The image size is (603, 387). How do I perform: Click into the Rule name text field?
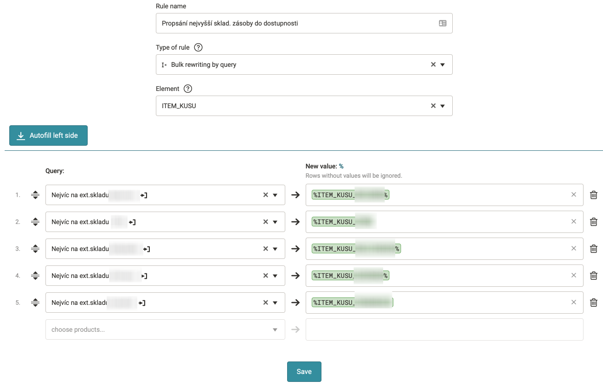297,23
